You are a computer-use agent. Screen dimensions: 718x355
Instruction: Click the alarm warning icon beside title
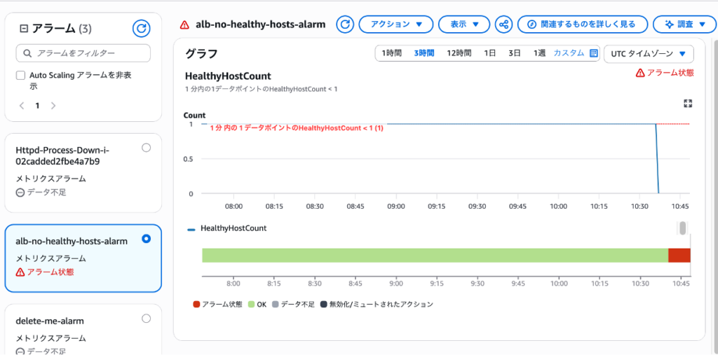pos(184,25)
